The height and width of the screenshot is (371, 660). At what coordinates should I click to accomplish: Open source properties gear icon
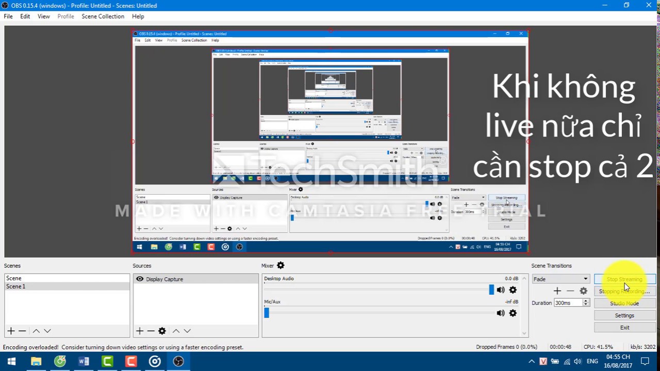[162, 331]
